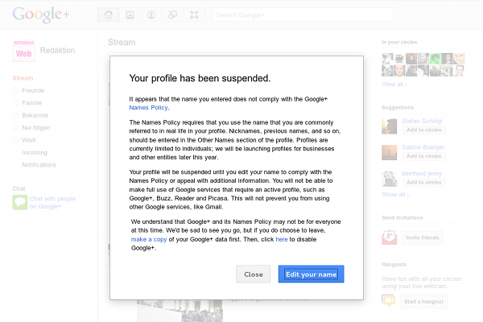The height and width of the screenshot is (322, 483).
Task: Open Notifications in the sidebar
Action: 39,165
